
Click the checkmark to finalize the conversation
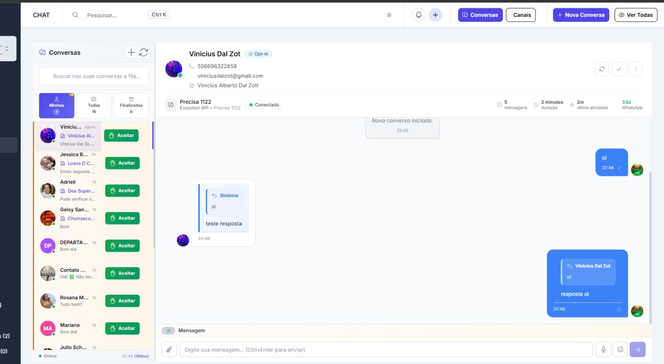click(x=618, y=69)
